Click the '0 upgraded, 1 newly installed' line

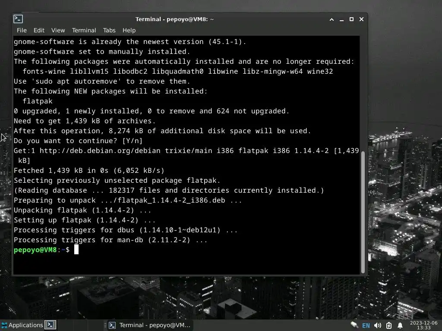click(x=152, y=111)
